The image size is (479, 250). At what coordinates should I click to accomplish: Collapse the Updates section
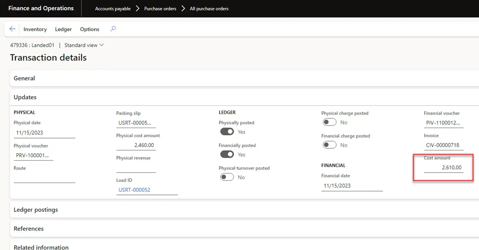pos(25,97)
